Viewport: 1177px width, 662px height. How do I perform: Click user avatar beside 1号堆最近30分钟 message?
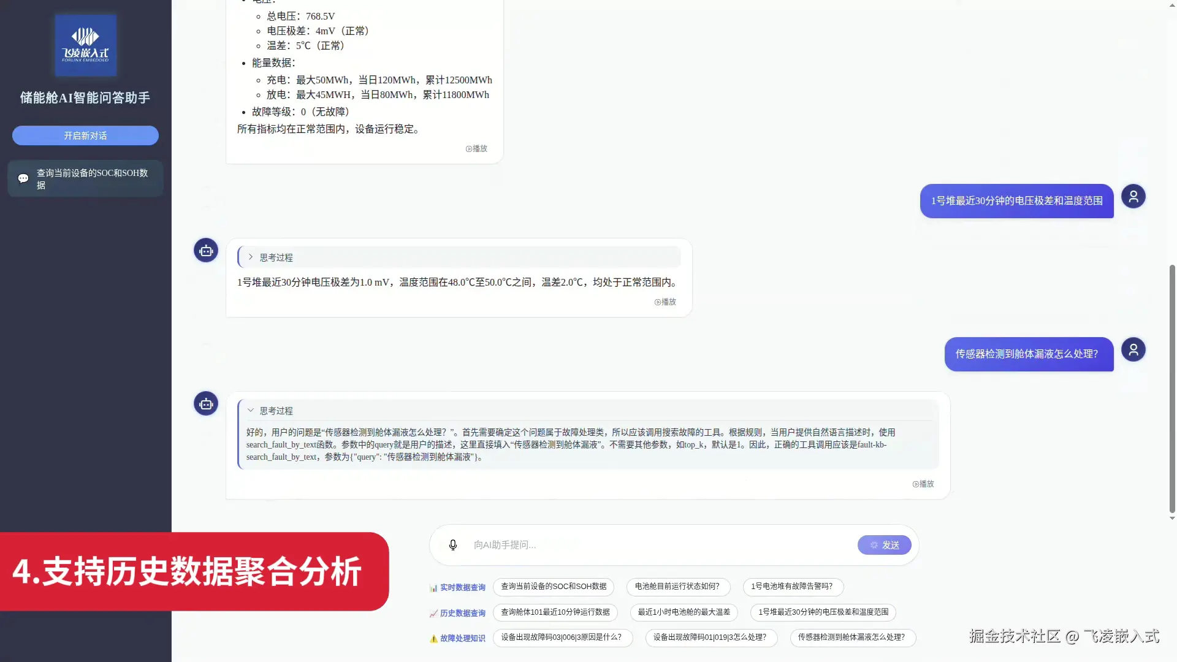1133,196
